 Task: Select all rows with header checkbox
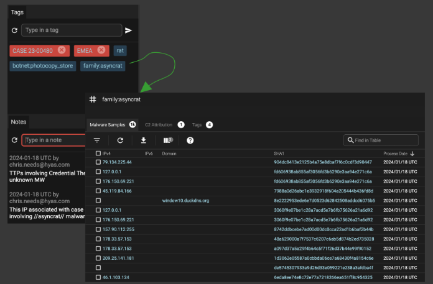coord(98,153)
